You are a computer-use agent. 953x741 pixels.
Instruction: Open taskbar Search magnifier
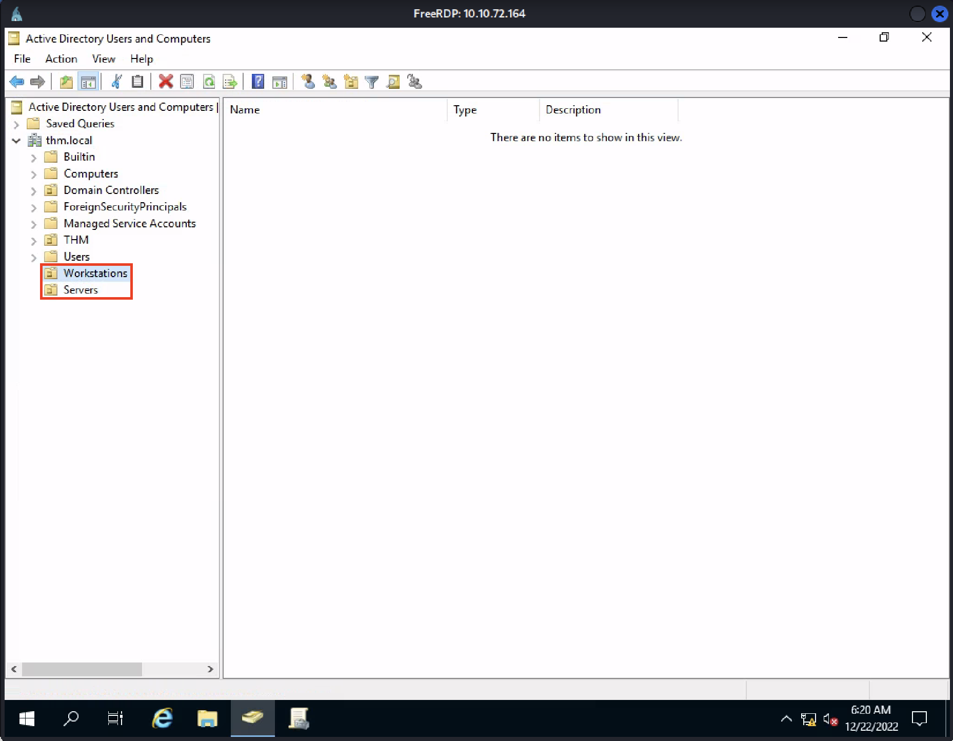point(71,718)
